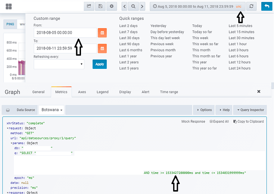Open dashboard settings gear
Viewport: 274px width, 194px height.
coord(112,6)
